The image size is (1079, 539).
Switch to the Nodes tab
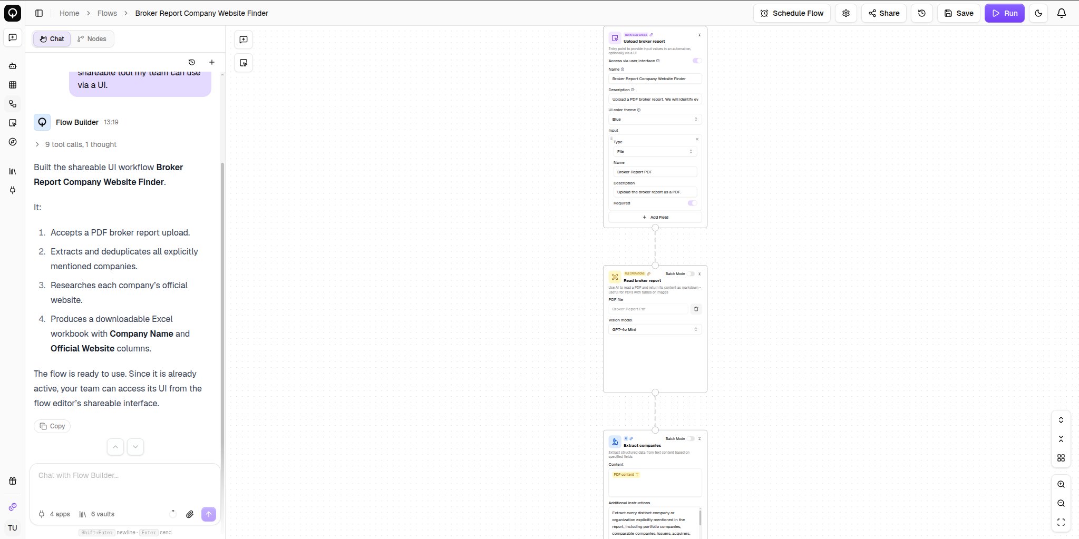pyautogui.click(x=92, y=39)
